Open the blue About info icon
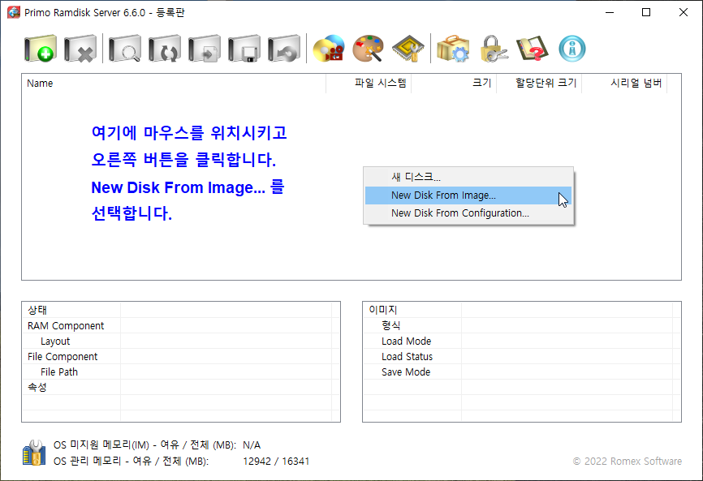 coord(572,49)
